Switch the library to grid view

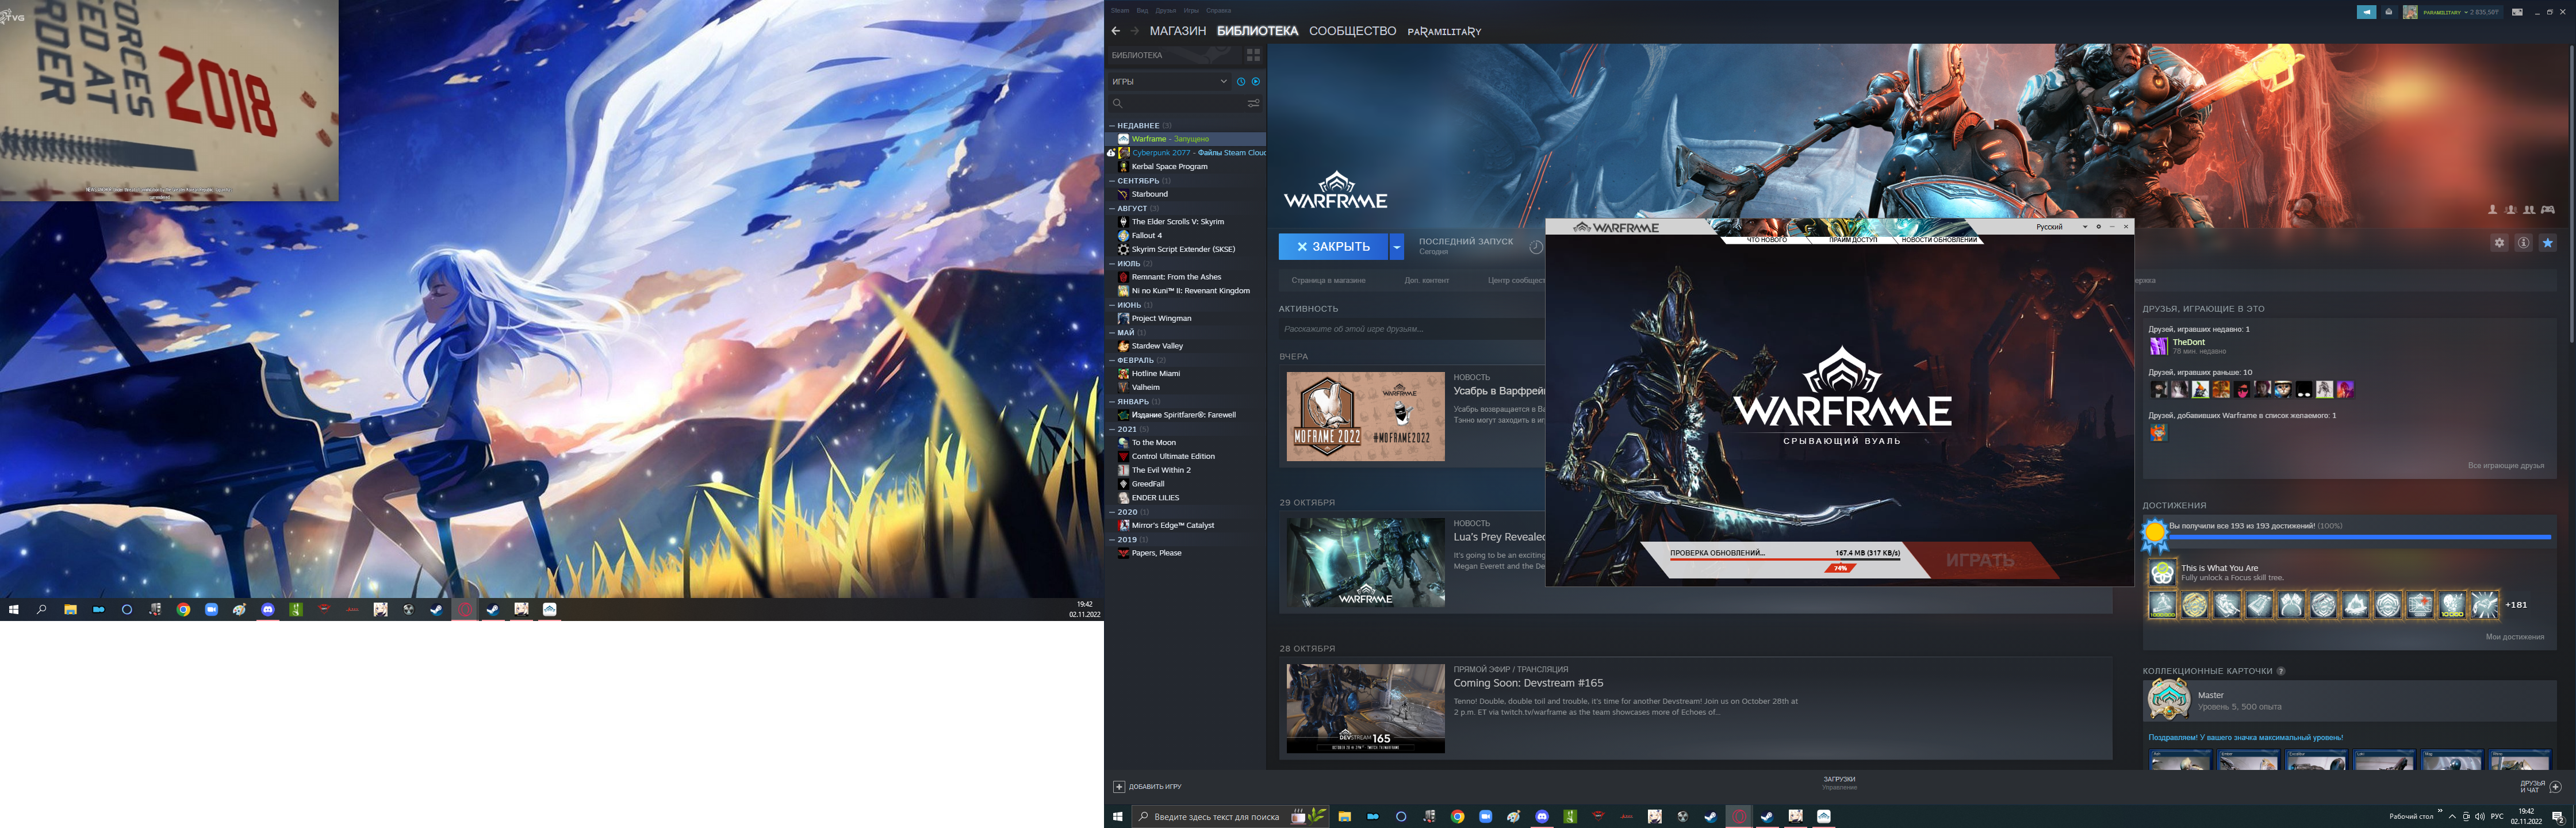click(x=1253, y=55)
